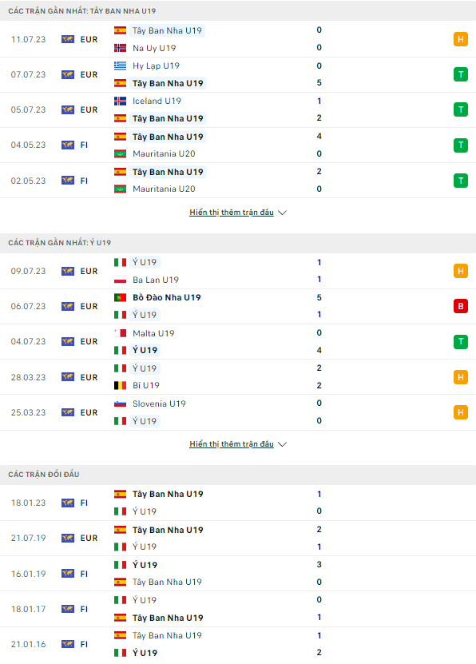Click the EUR competition icon for 09.07.23

68,271
